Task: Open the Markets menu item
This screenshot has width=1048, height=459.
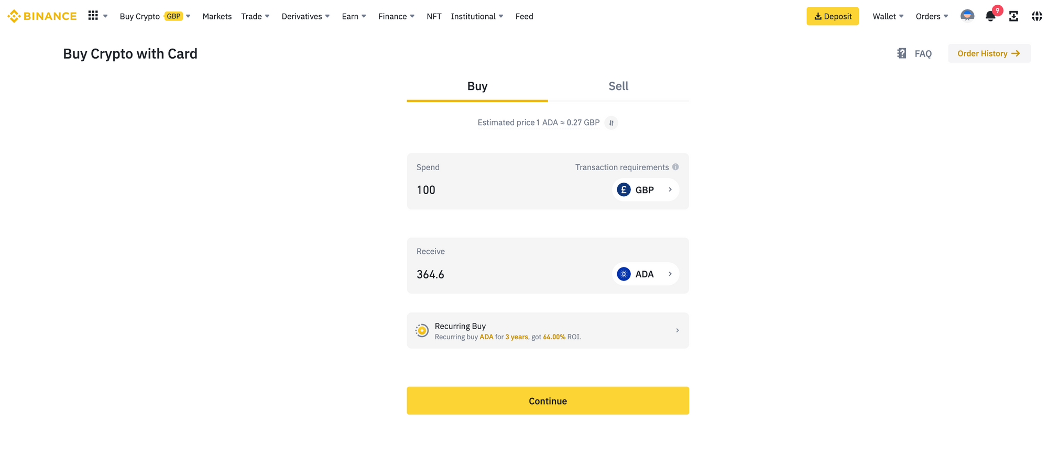Action: point(217,16)
